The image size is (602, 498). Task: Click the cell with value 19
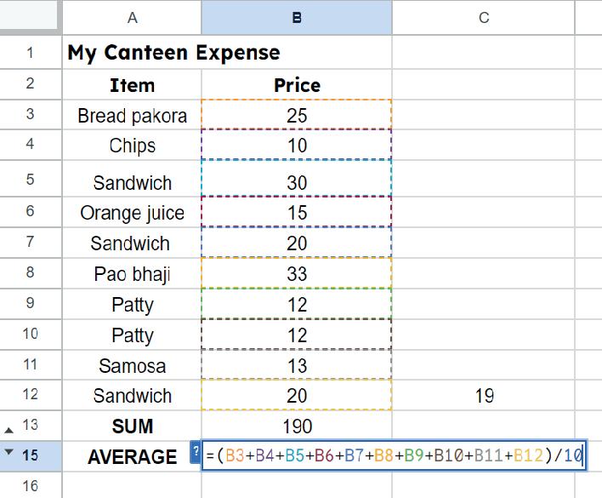tap(483, 396)
